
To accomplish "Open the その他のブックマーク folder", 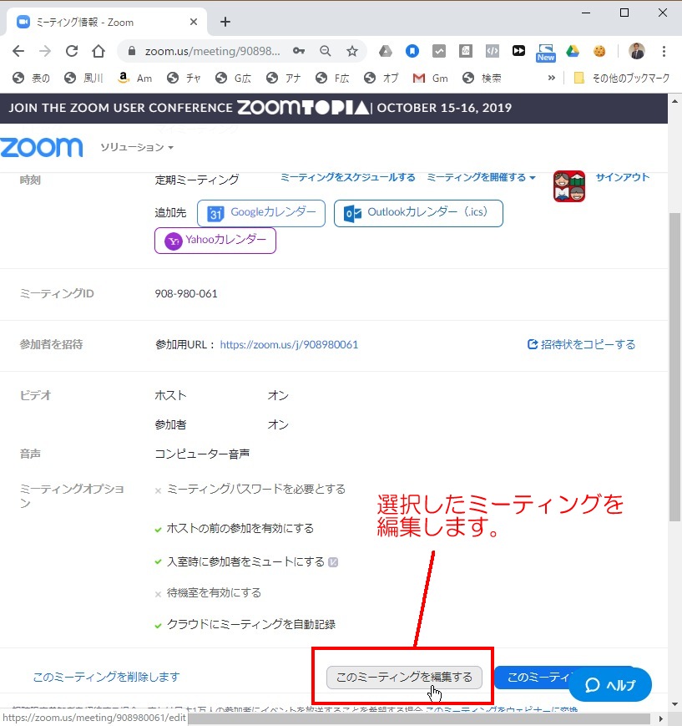I will click(621, 79).
